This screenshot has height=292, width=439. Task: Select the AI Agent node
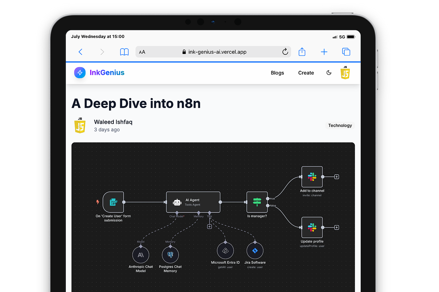[193, 202]
